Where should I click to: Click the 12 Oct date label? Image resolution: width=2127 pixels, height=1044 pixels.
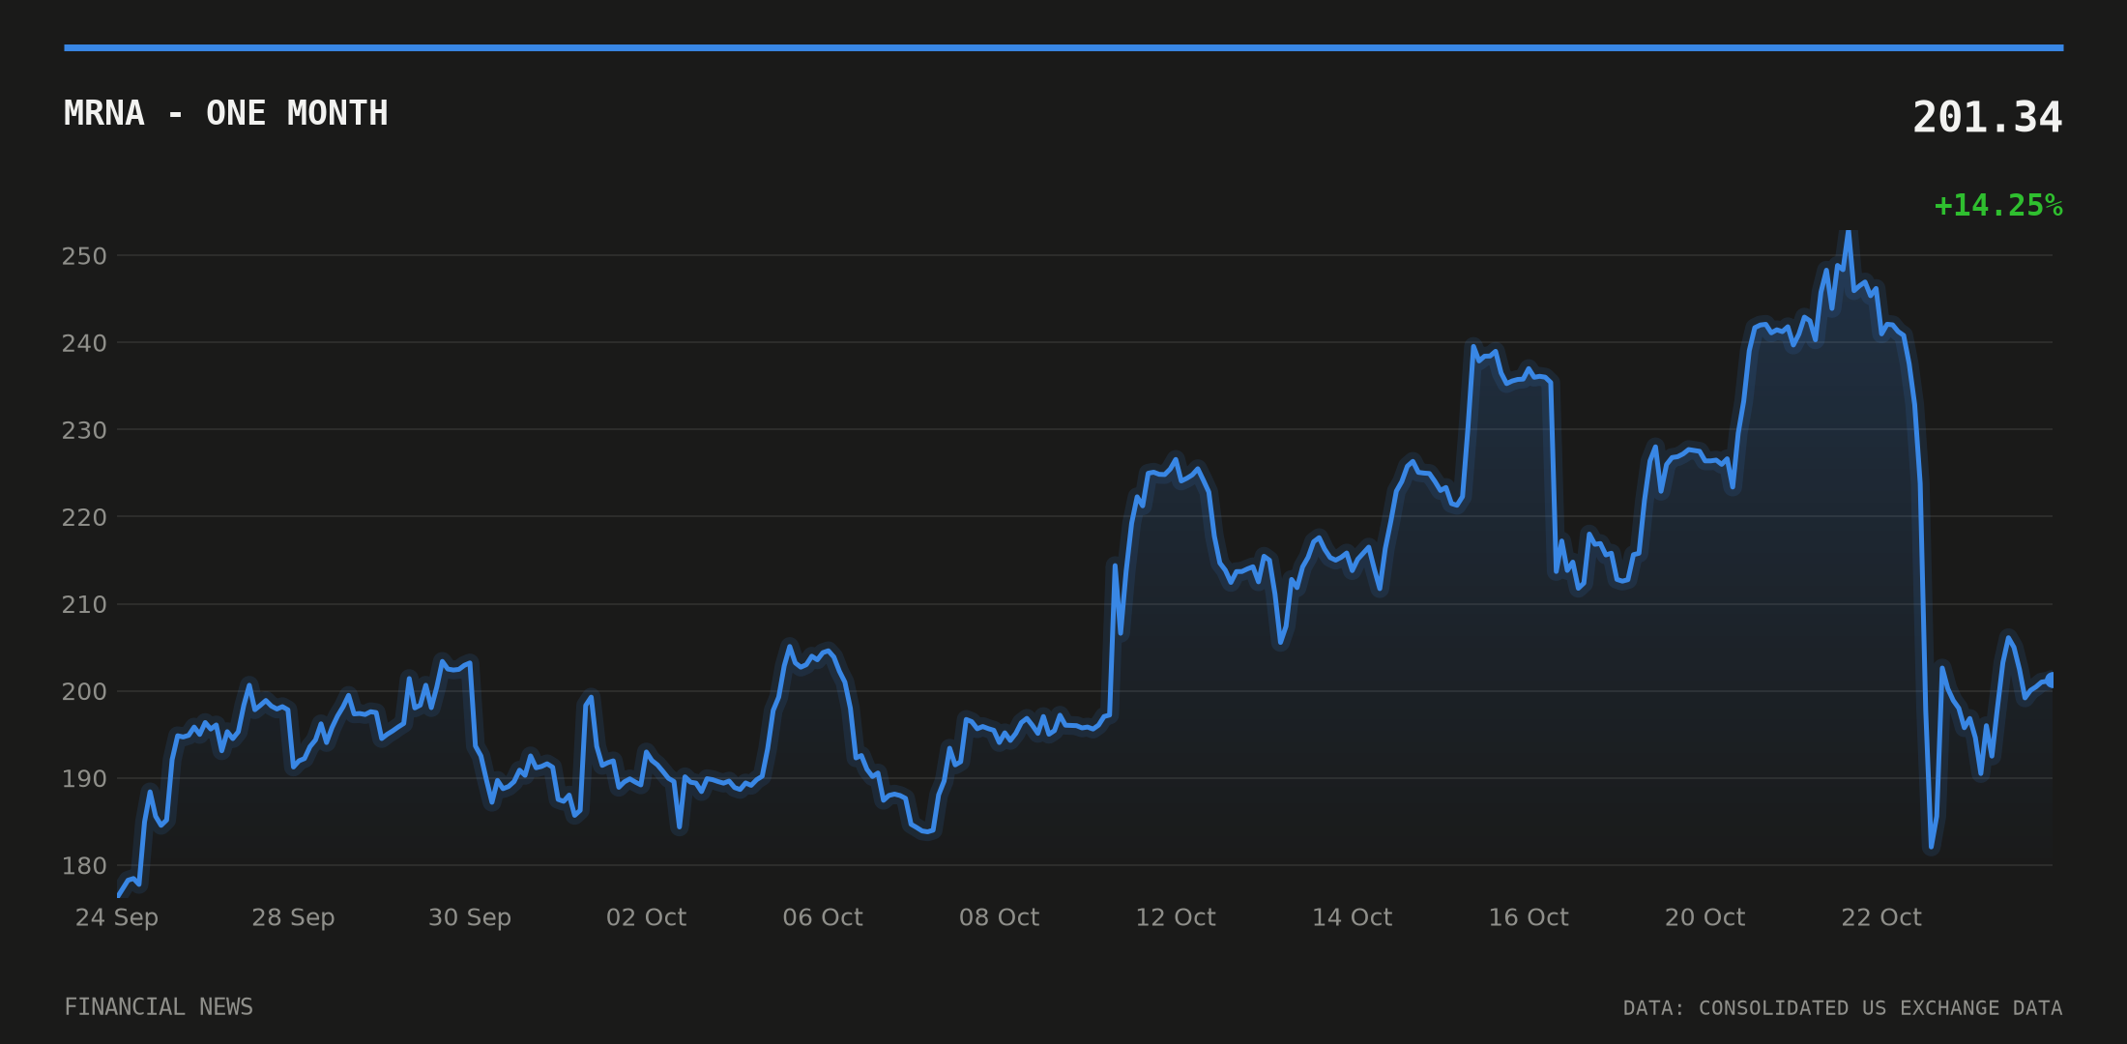[x=1176, y=917]
